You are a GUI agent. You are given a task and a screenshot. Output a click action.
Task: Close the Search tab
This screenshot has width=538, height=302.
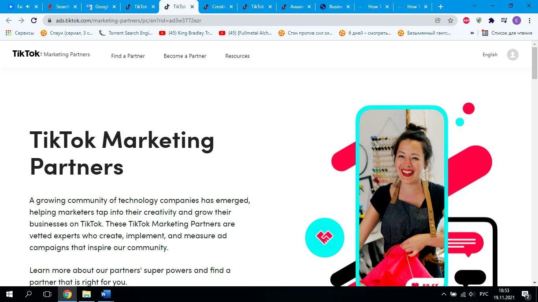click(75, 7)
